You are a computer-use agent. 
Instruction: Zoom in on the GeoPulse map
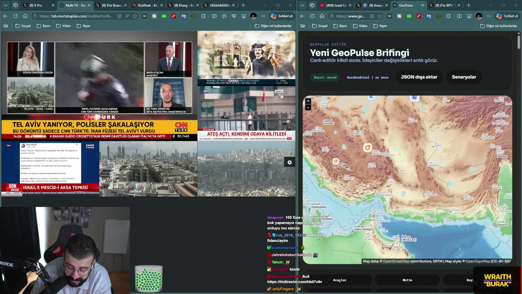coord(308,101)
